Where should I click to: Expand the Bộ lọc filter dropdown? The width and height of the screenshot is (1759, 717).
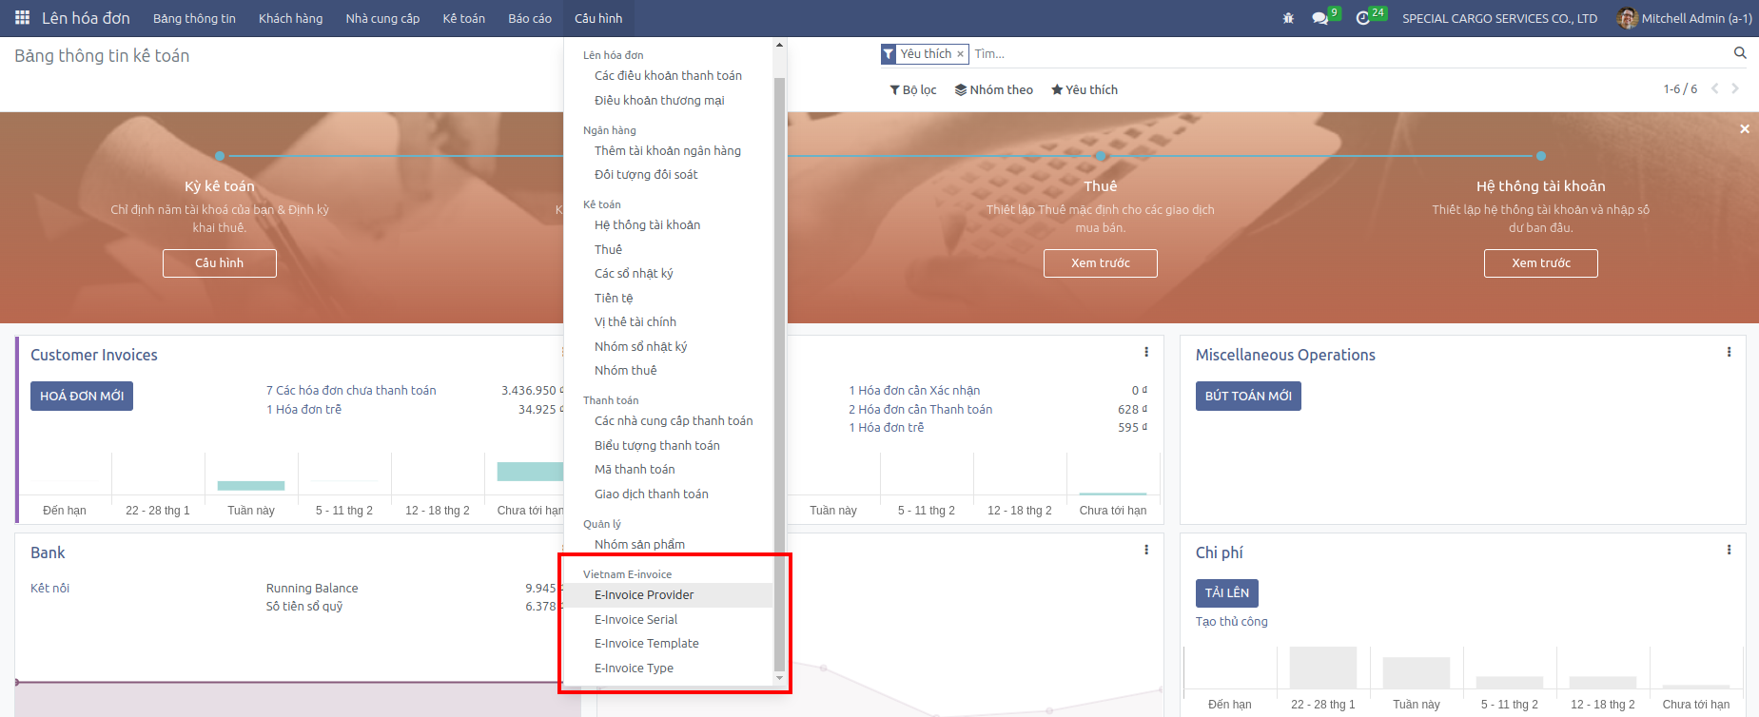(913, 89)
